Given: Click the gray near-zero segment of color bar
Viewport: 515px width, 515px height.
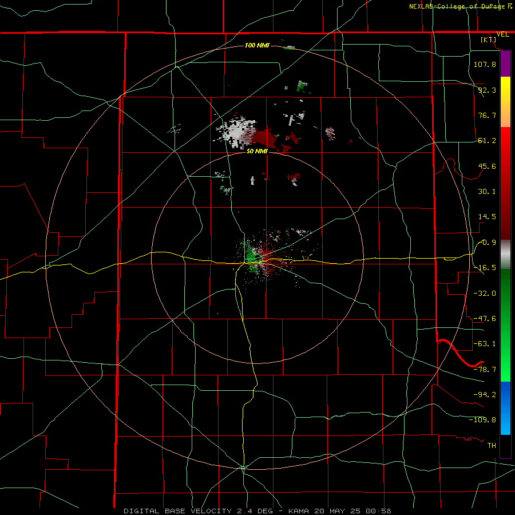Looking at the screenshot, I should coord(505,255).
